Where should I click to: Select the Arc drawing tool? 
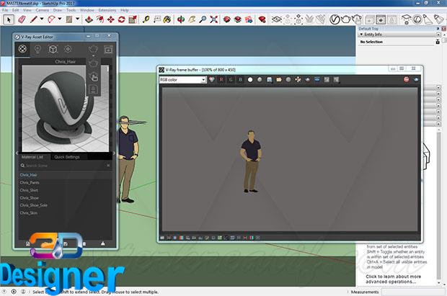click(x=52, y=19)
